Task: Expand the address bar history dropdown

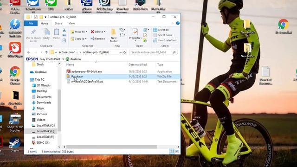Action: click(121, 52)
